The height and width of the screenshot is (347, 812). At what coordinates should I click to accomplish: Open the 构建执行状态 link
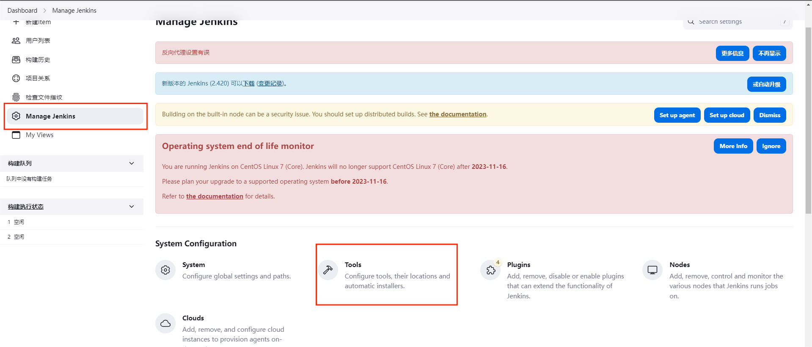click(26, 207)
